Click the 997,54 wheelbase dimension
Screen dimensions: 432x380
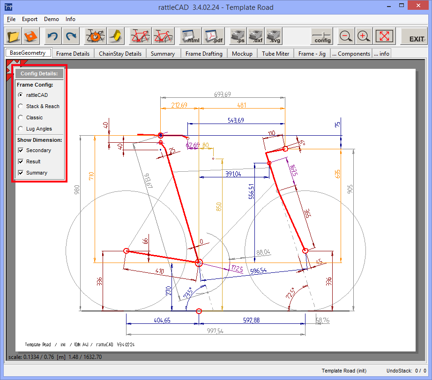tap(215, 331)
